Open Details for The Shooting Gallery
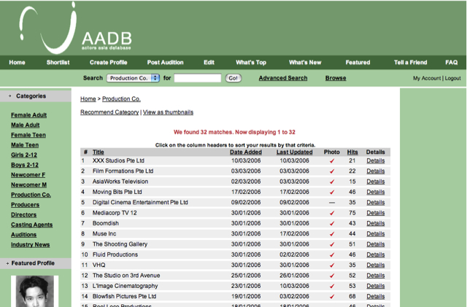The height and width of the screenshot is (307, 467). (x=376, y=244)
